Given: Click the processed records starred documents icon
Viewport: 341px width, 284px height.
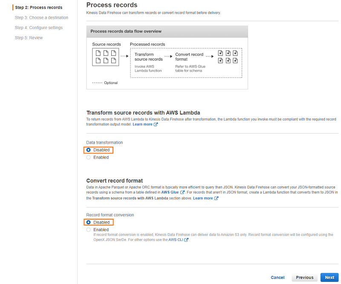Looking at the screenshot, I should (x=228, y=57).
